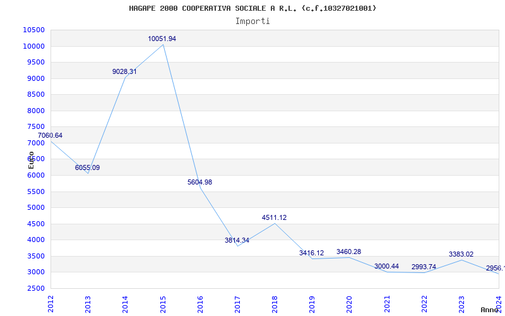Click x-axis year 2017

[237, 304]
